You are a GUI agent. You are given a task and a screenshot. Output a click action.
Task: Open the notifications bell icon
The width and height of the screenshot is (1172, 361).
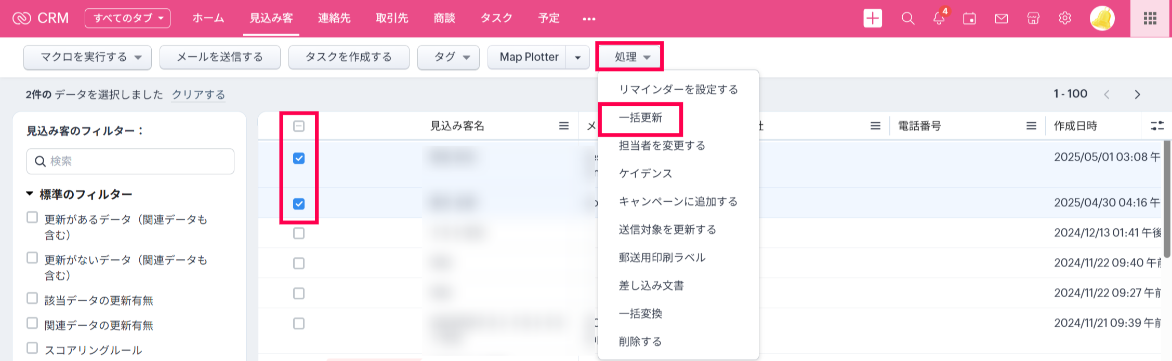pyautogui.click(x=939, y=19)
